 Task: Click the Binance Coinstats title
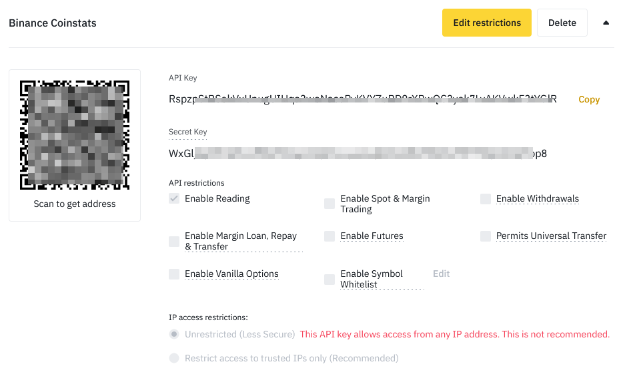(52, 23)
